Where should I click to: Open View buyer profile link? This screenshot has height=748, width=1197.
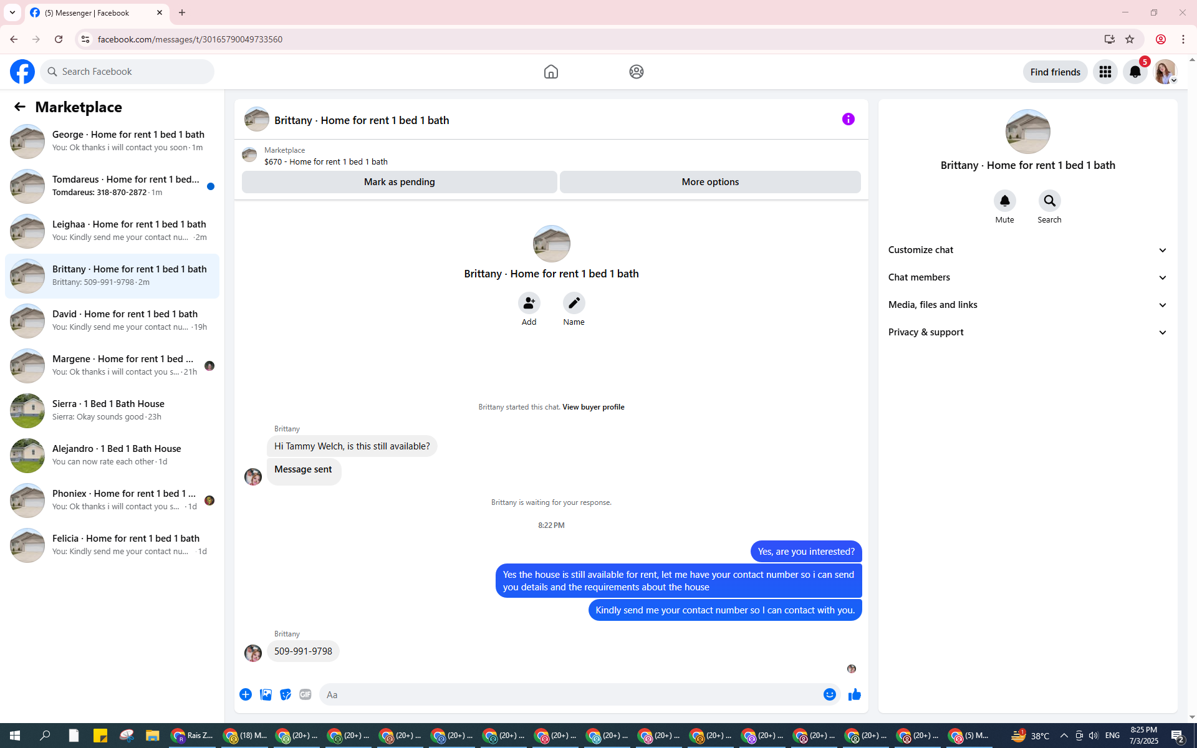[593, 407]
